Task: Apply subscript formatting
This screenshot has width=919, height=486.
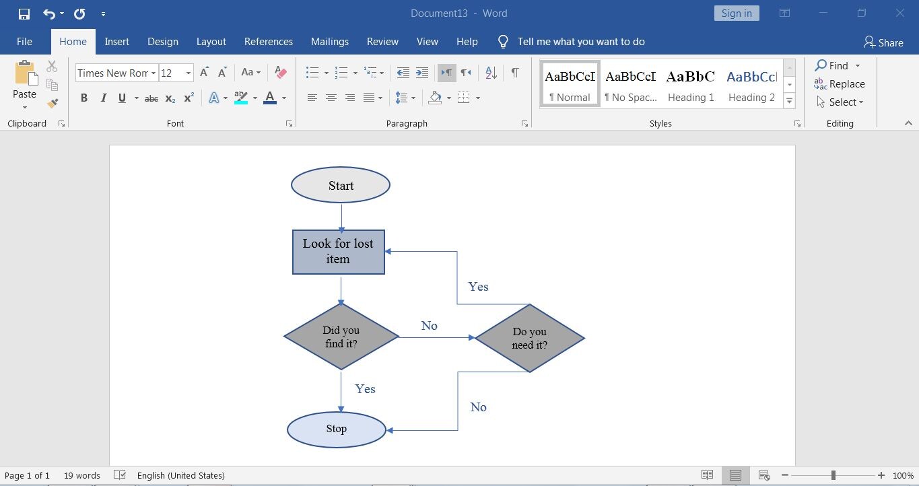Action: click(169, 98)
